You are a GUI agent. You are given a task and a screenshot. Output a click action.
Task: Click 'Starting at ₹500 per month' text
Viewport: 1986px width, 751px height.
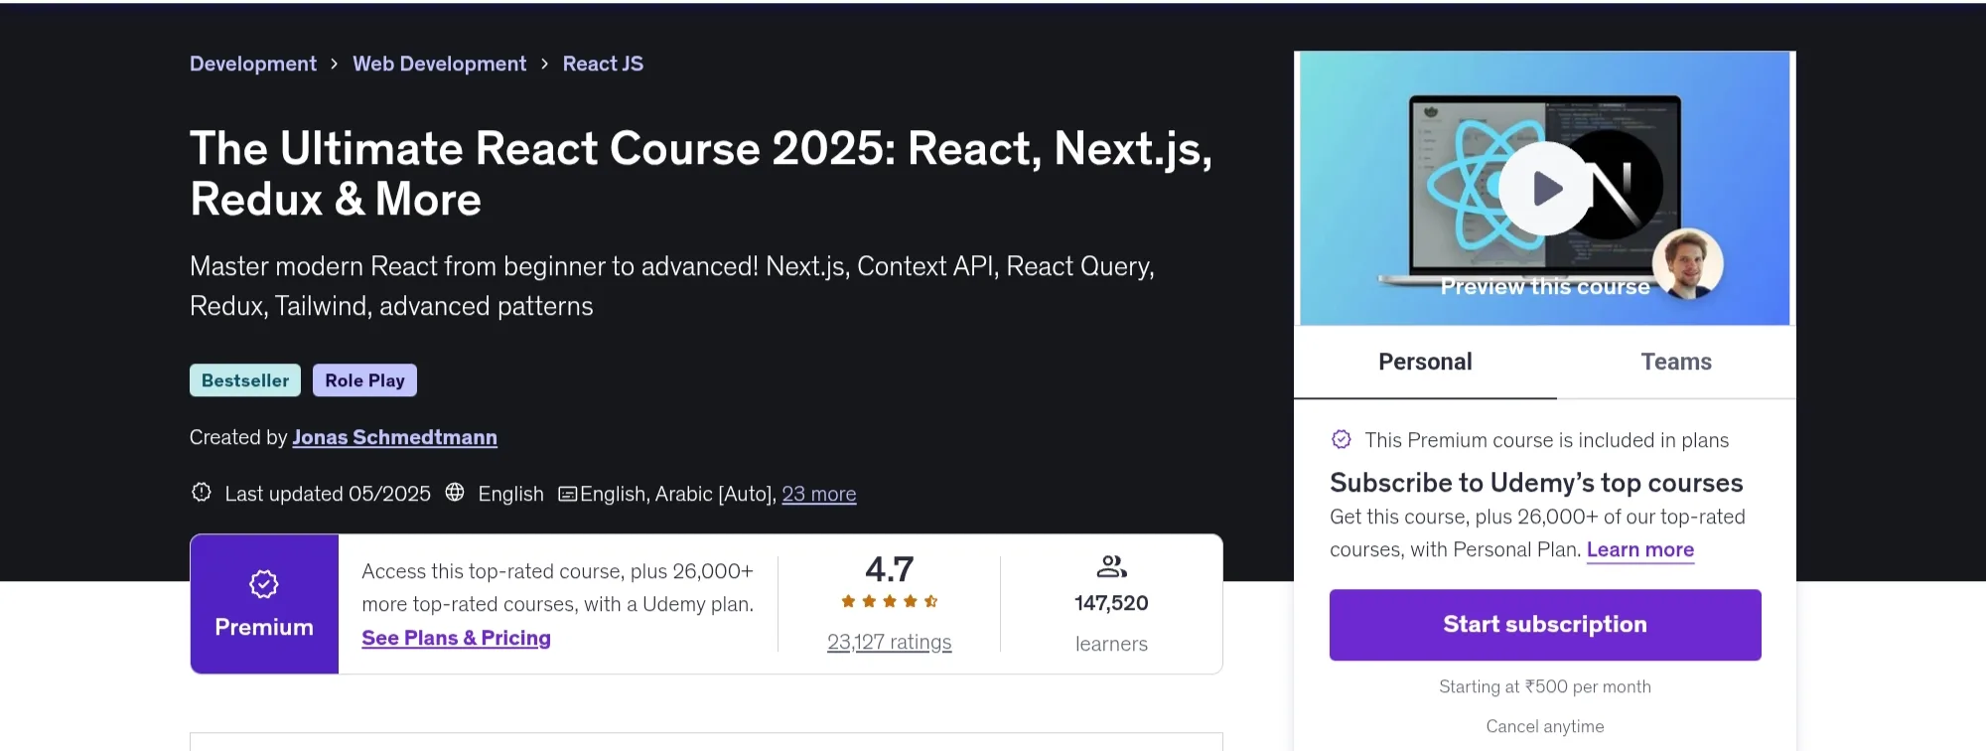click(x=1545, y=686)
